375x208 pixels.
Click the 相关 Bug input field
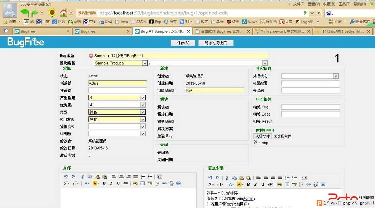[x=310, y=107]
